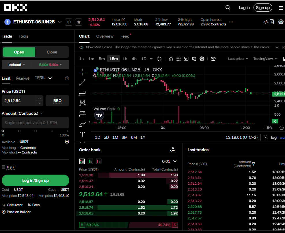Screen dimensions: 285x233
Task: Click the OKX logo
Action: pyautogui.click(x=16, y=8)
